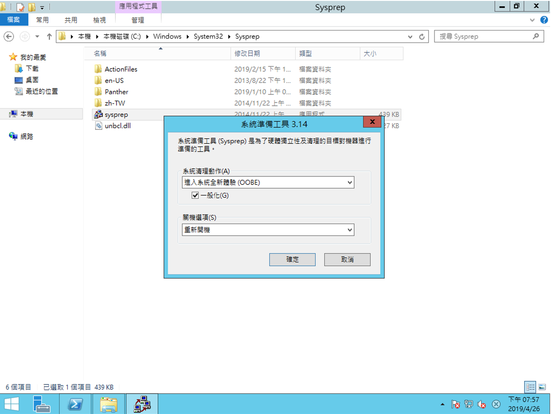Click the quick access properties icon
The width and height of the screenshot is (551, 414).
(x=20, y=7)
